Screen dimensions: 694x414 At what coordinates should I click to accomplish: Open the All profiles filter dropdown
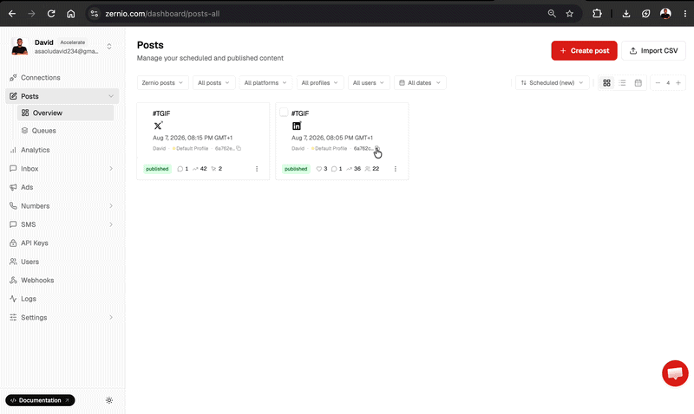(x=320, y=82)
